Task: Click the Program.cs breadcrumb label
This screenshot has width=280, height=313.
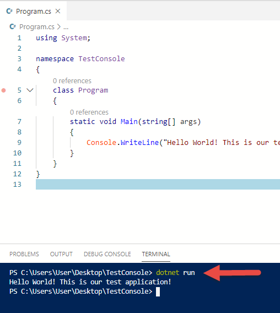Action: 37,27
